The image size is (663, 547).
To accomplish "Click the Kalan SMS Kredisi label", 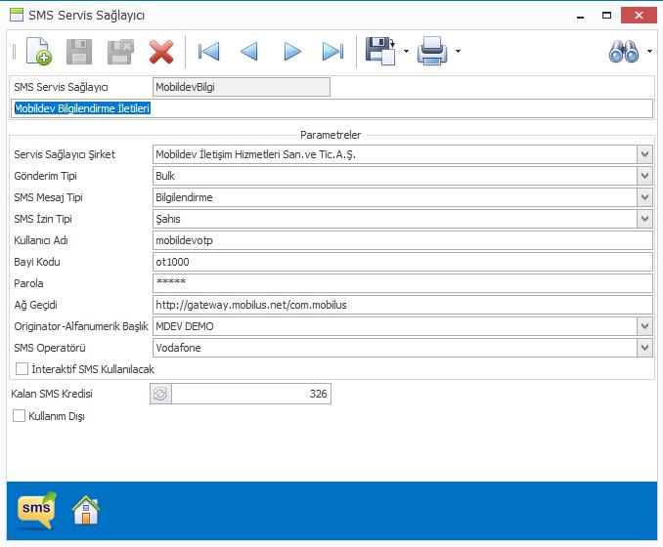I will tap(52, 394).
